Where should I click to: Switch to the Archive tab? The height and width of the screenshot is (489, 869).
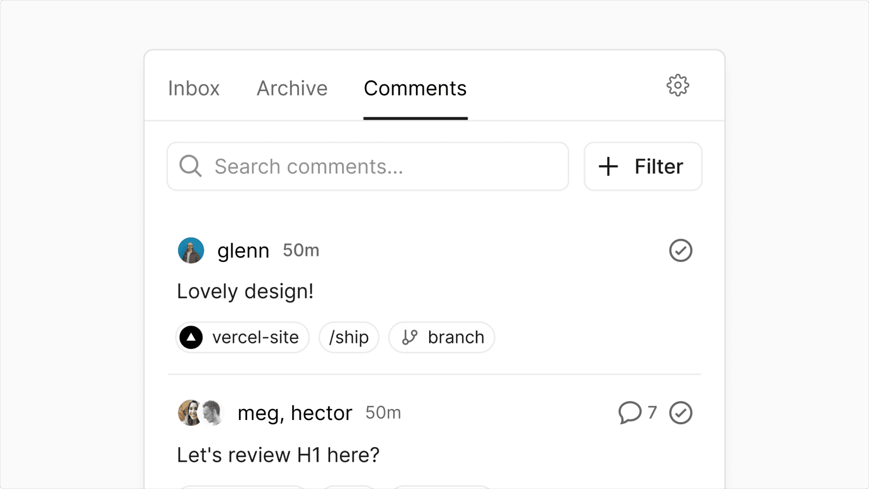[292, 88]
